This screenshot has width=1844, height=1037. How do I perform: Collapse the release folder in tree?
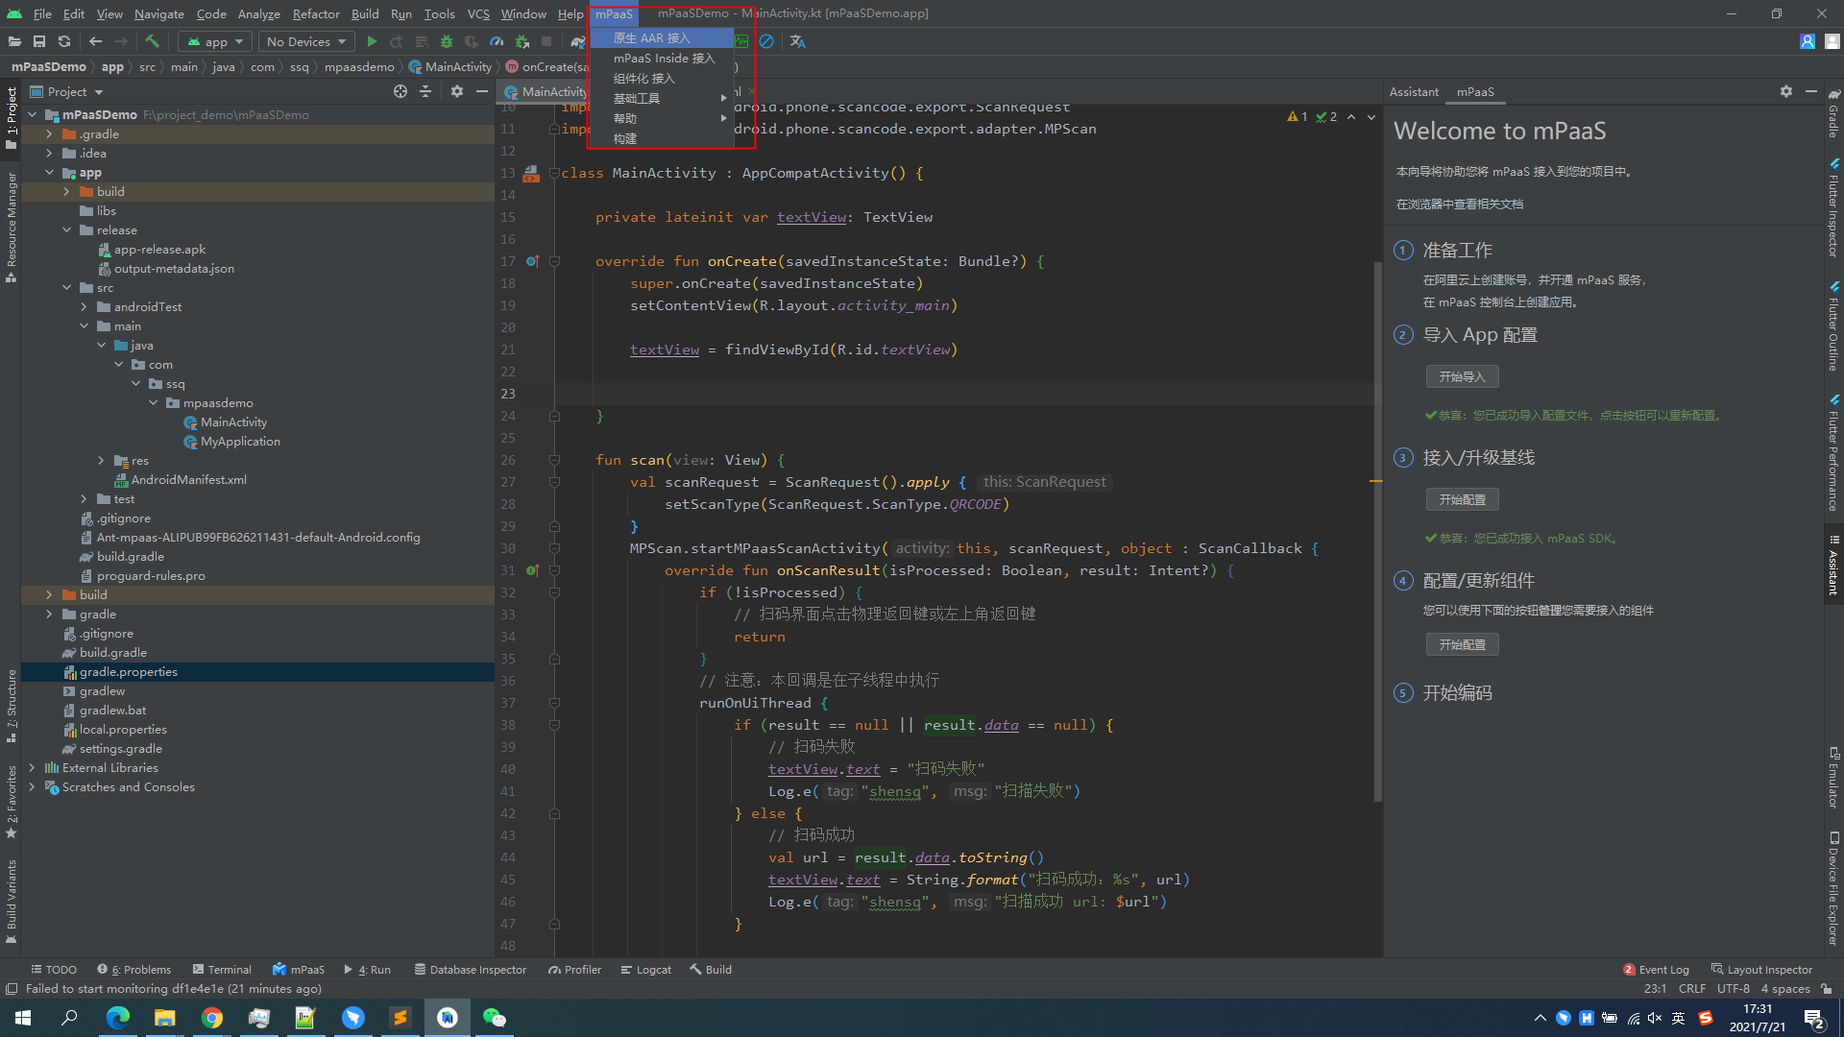(x=66, y=229)
